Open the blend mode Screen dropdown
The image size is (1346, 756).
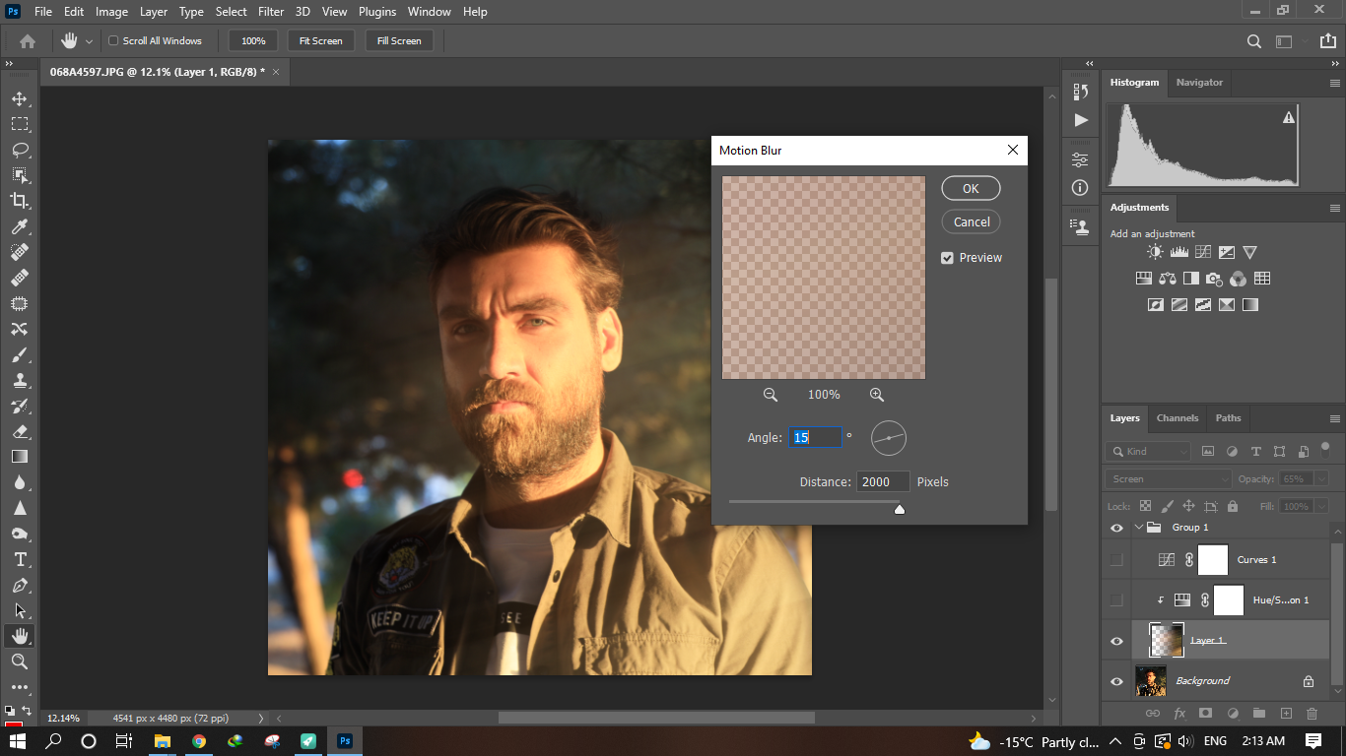[1169, 479]
